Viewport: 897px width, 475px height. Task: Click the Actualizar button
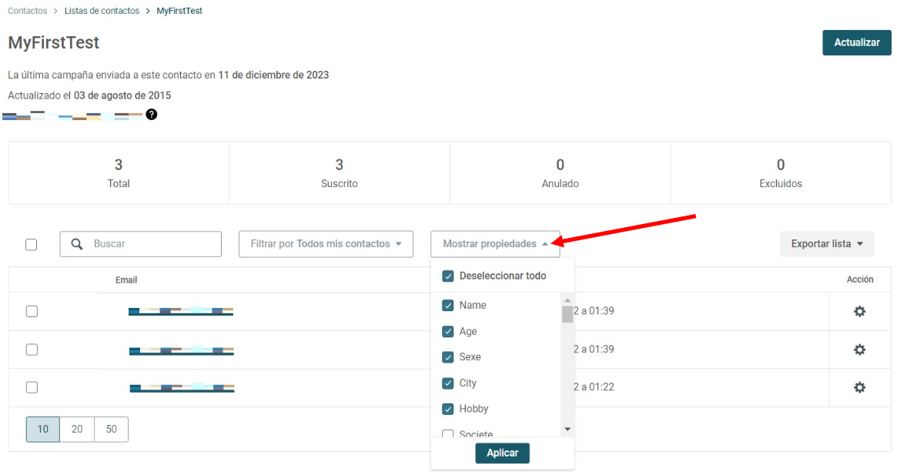(856, 43)
